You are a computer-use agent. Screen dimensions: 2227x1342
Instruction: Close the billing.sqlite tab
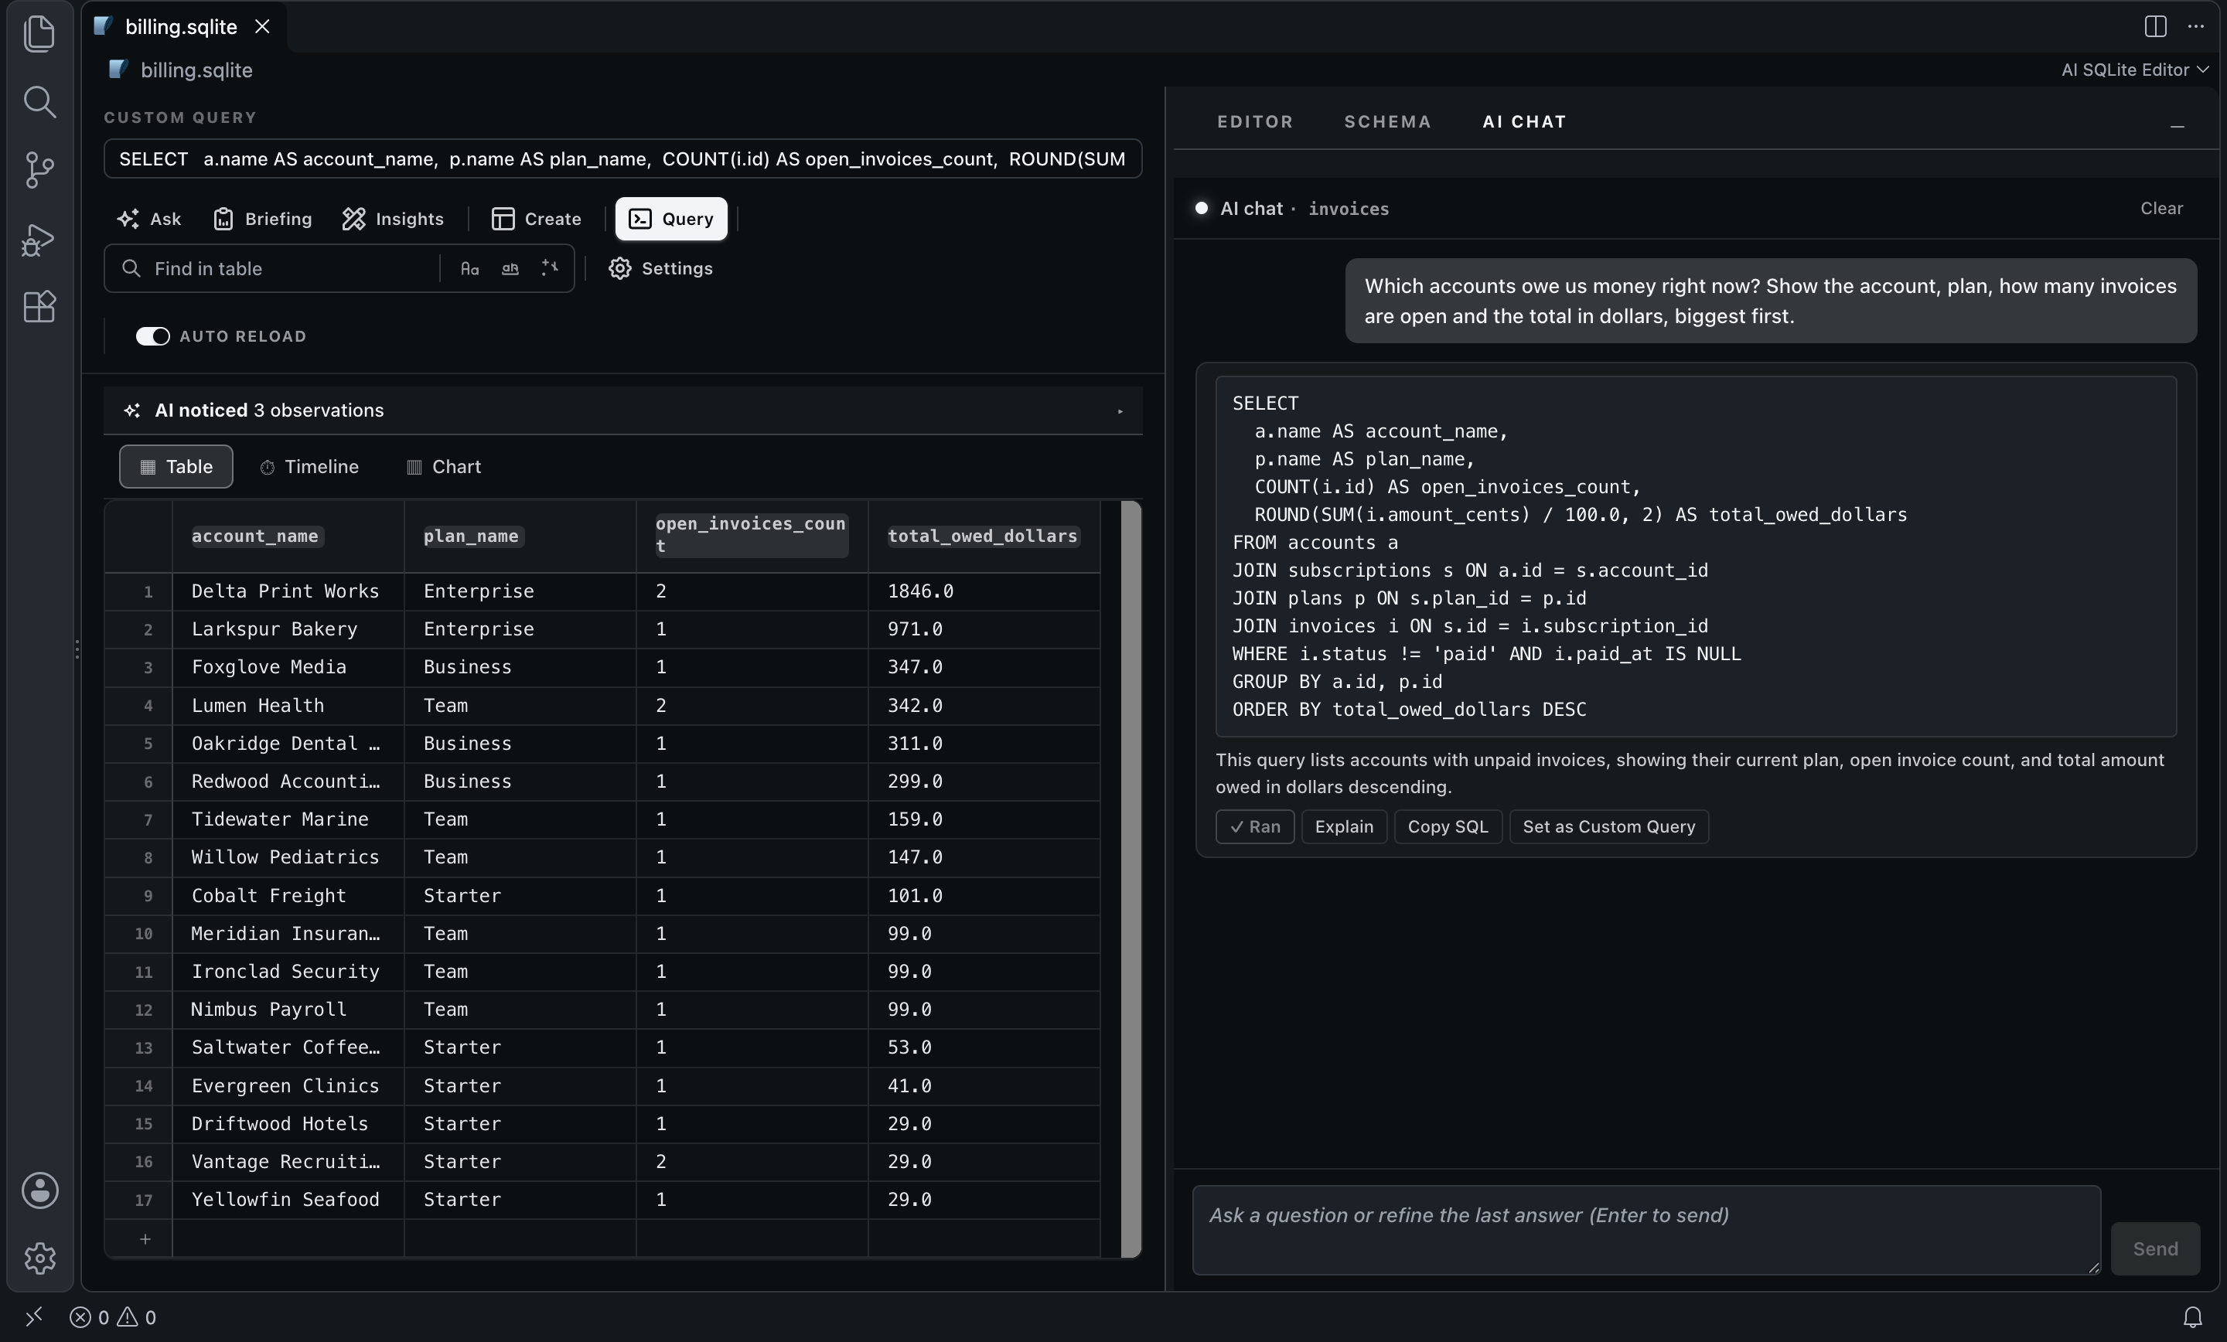(x=262, y=27)
